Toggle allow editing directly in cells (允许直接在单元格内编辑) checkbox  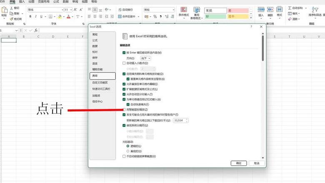pyautogui.click(x=124, y=84)
